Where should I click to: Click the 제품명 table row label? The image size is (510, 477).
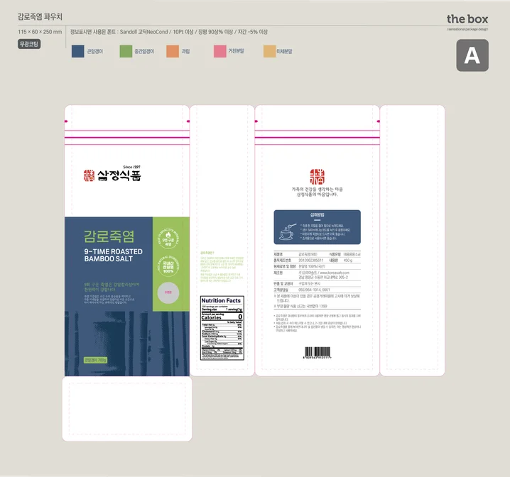(278, 254)
